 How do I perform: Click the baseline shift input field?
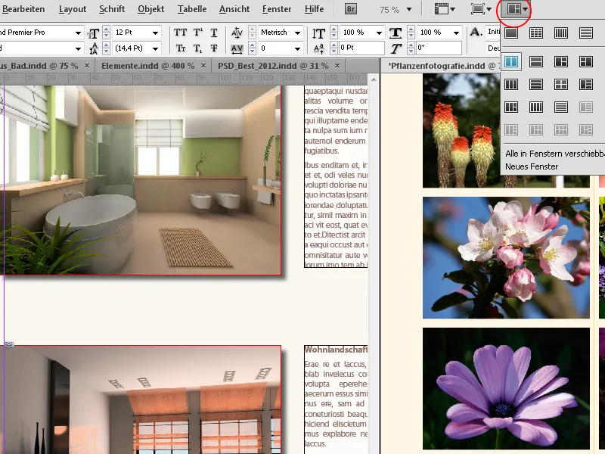(x=360, y=46)
